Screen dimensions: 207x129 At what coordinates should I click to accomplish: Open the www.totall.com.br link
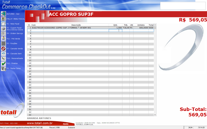tap(40, 123)
